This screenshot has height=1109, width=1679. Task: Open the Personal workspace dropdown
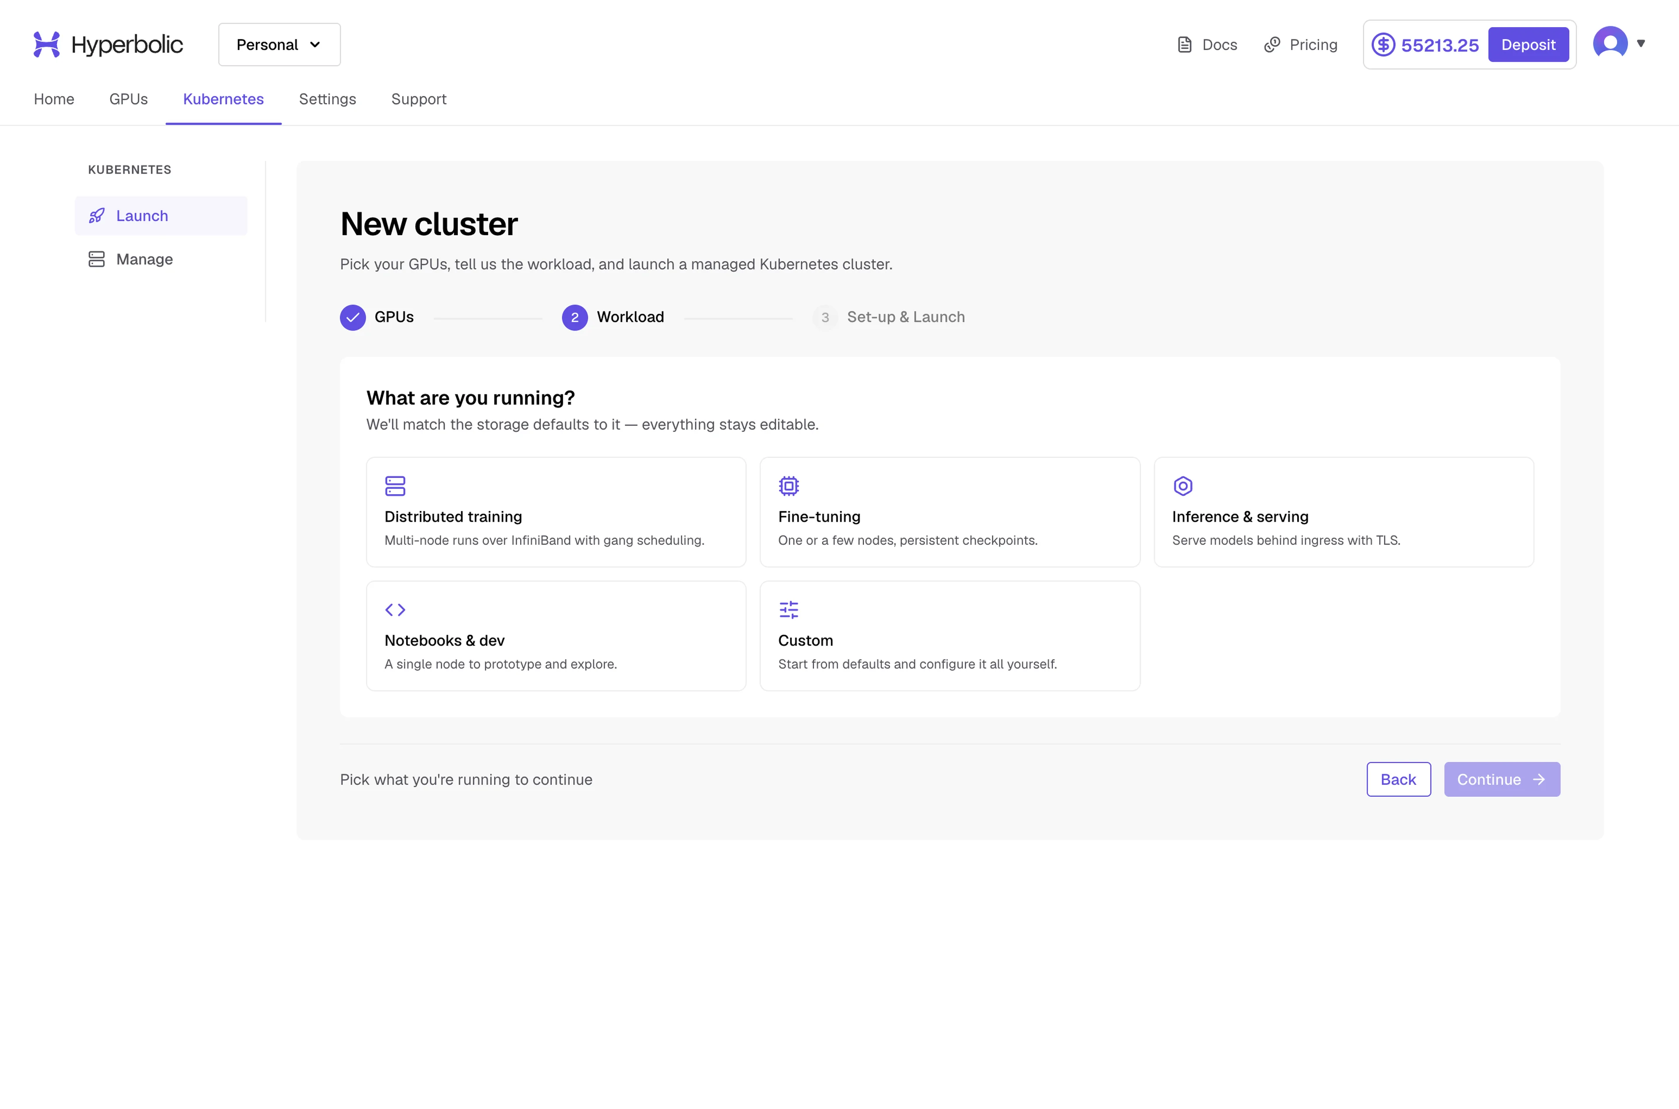[279, 45]
